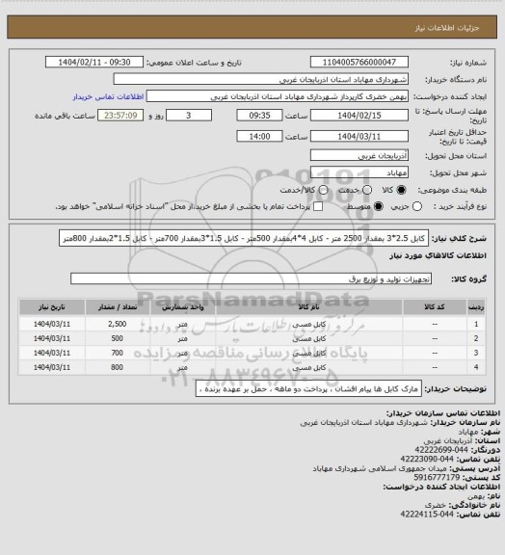Viewport: 505px width, 555px height.
Task: Click the جزئیات اطلاعات نیاز header title
Action: click(x=447, y=28)
